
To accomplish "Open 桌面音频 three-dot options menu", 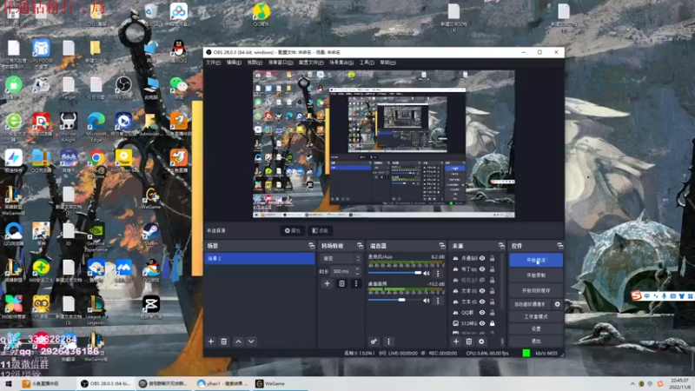I will pyautogui.click(x=438, y=301).
